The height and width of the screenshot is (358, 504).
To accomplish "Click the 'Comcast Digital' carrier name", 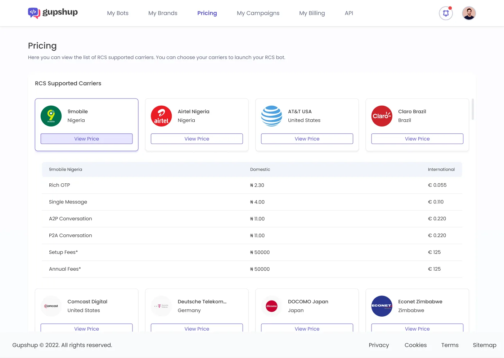I will click(x=87, y=302).
